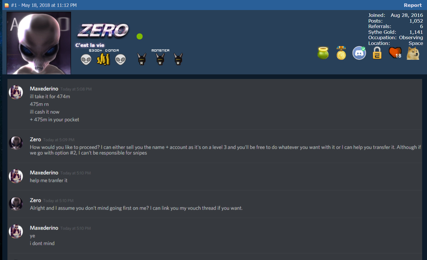The height and width of the screenshot is (260, 427).
Task: Click the Report link
Action: [x=413, y=5]
